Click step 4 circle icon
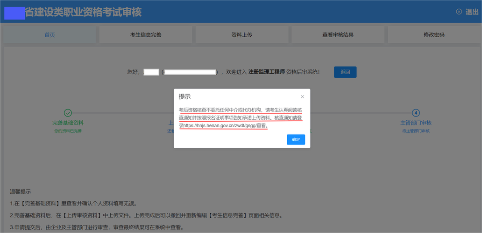 point(416,113)
